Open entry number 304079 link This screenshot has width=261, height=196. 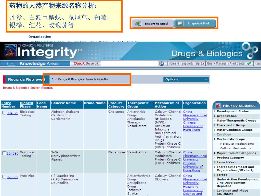pos(12,113)
